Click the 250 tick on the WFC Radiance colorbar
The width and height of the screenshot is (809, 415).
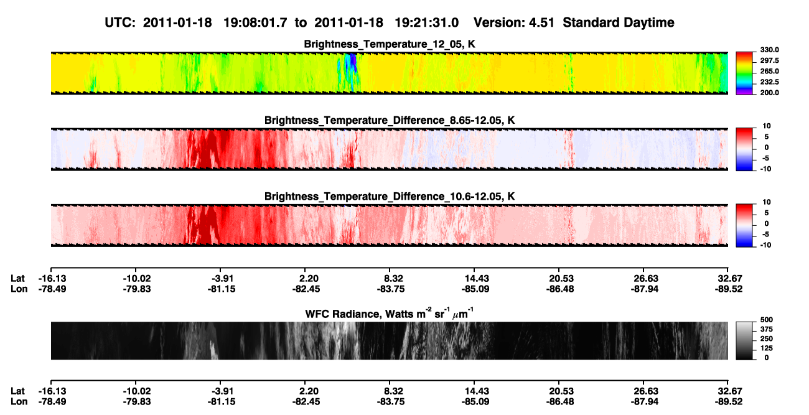click(x=765, y=338)
